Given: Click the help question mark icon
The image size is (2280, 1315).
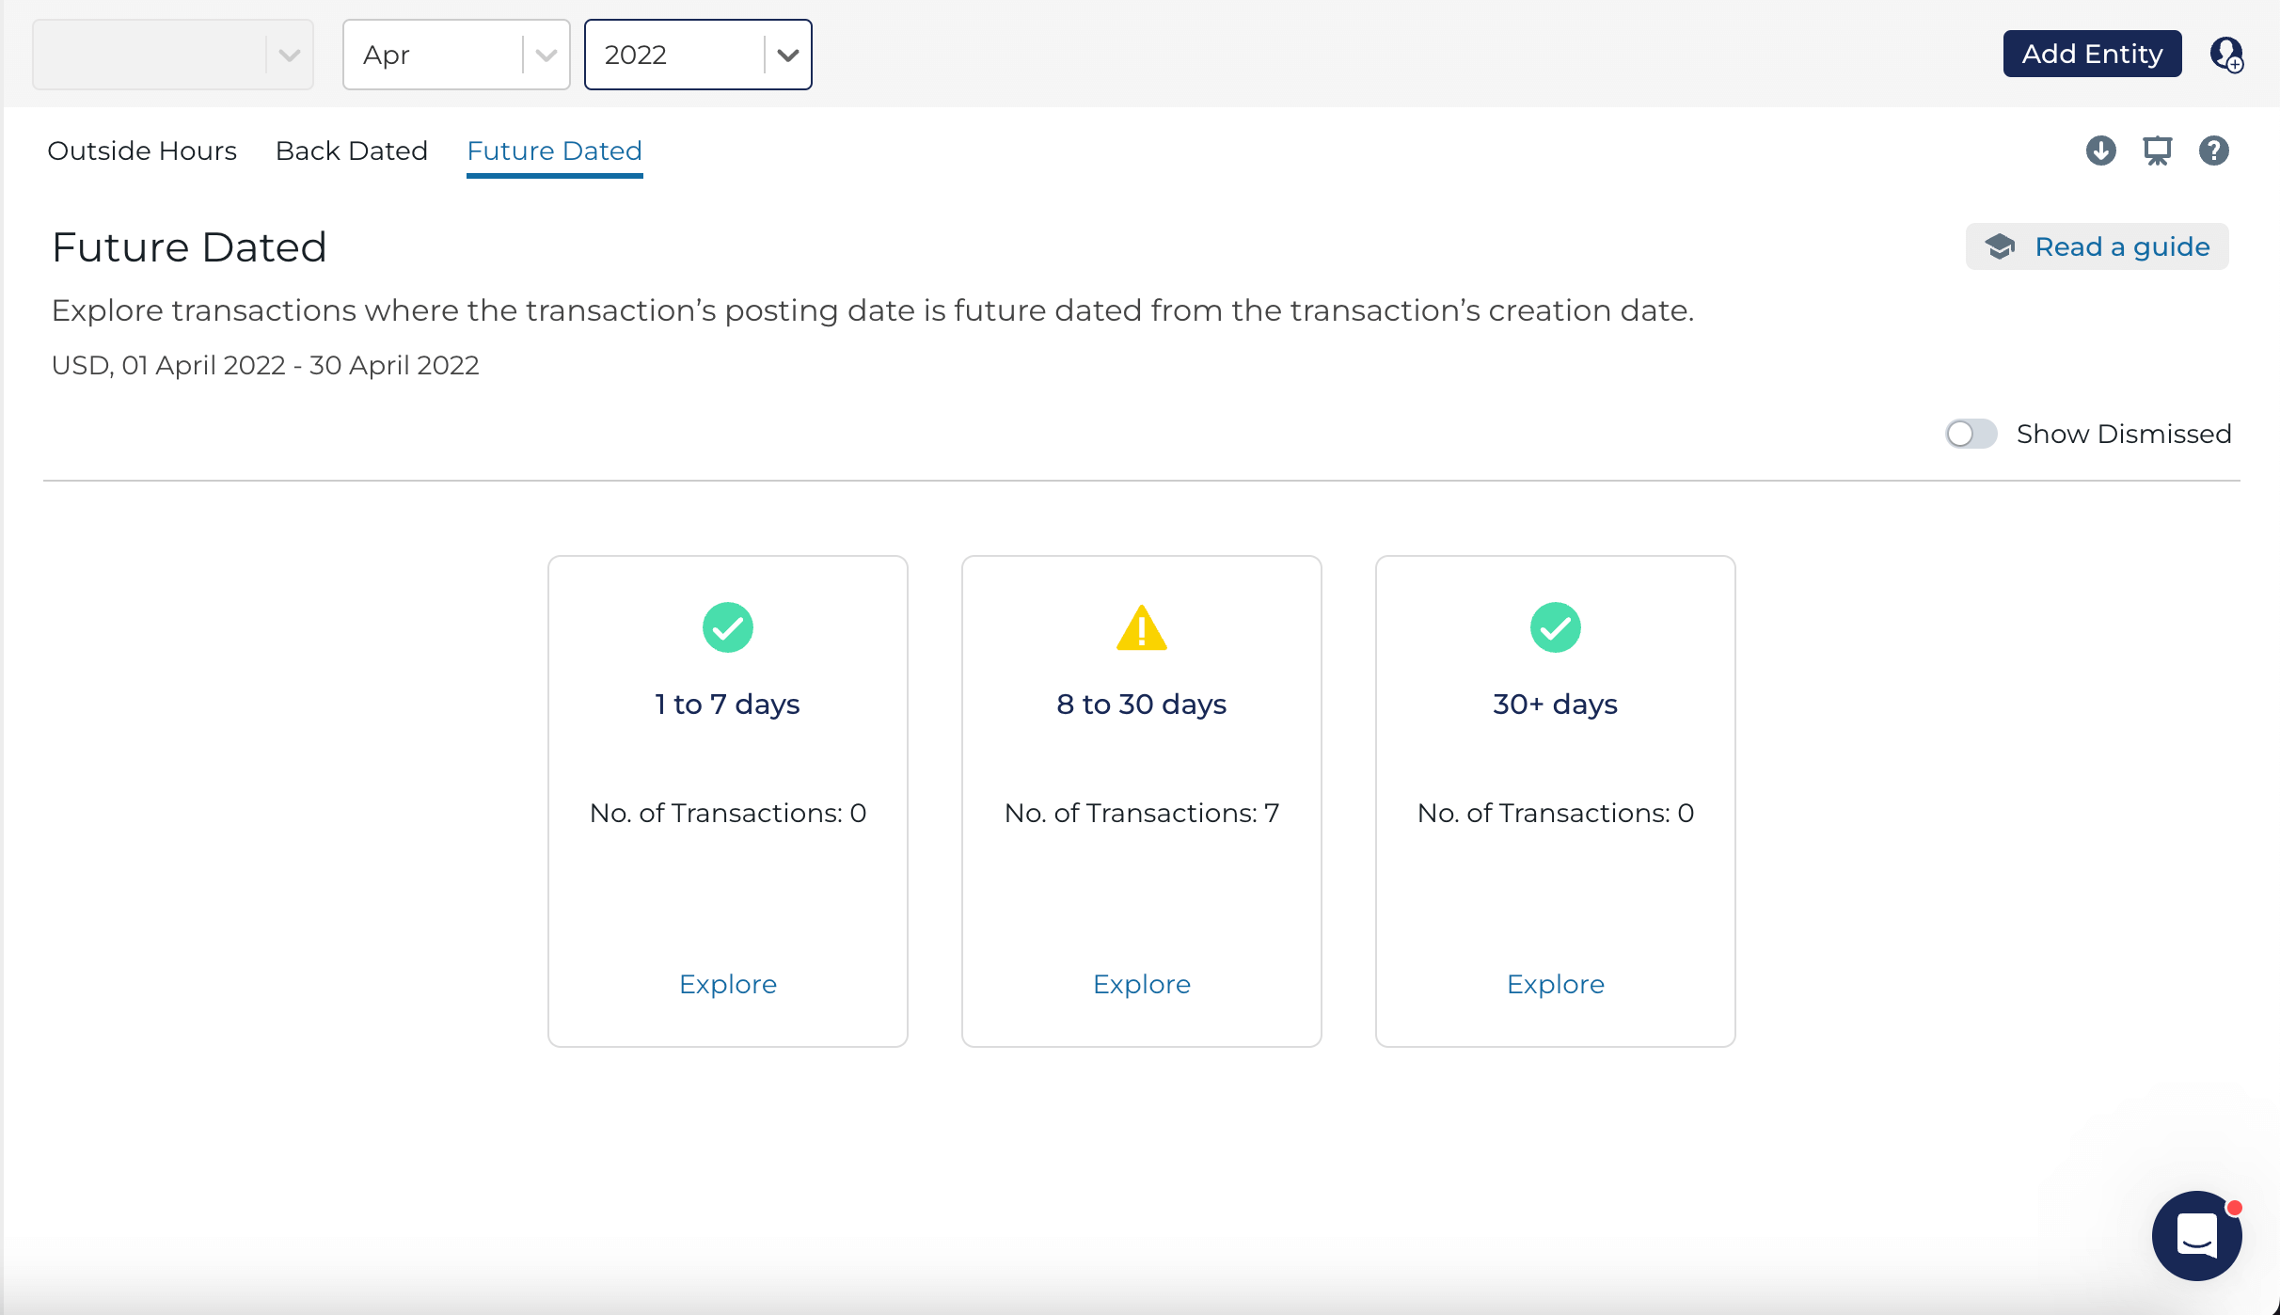Looking at the screenshot, I should click(x=2213, y=151).
